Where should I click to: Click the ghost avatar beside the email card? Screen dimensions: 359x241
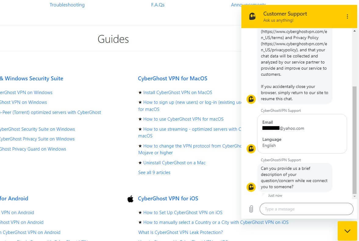[x=251, y=149]
